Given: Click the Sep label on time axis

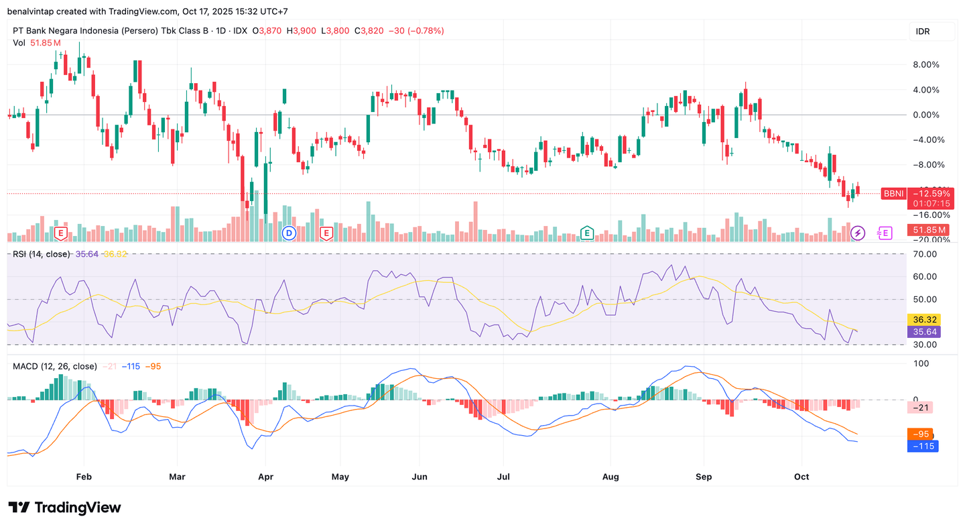Looking at the screenshot, I should (x=704, y=477).
